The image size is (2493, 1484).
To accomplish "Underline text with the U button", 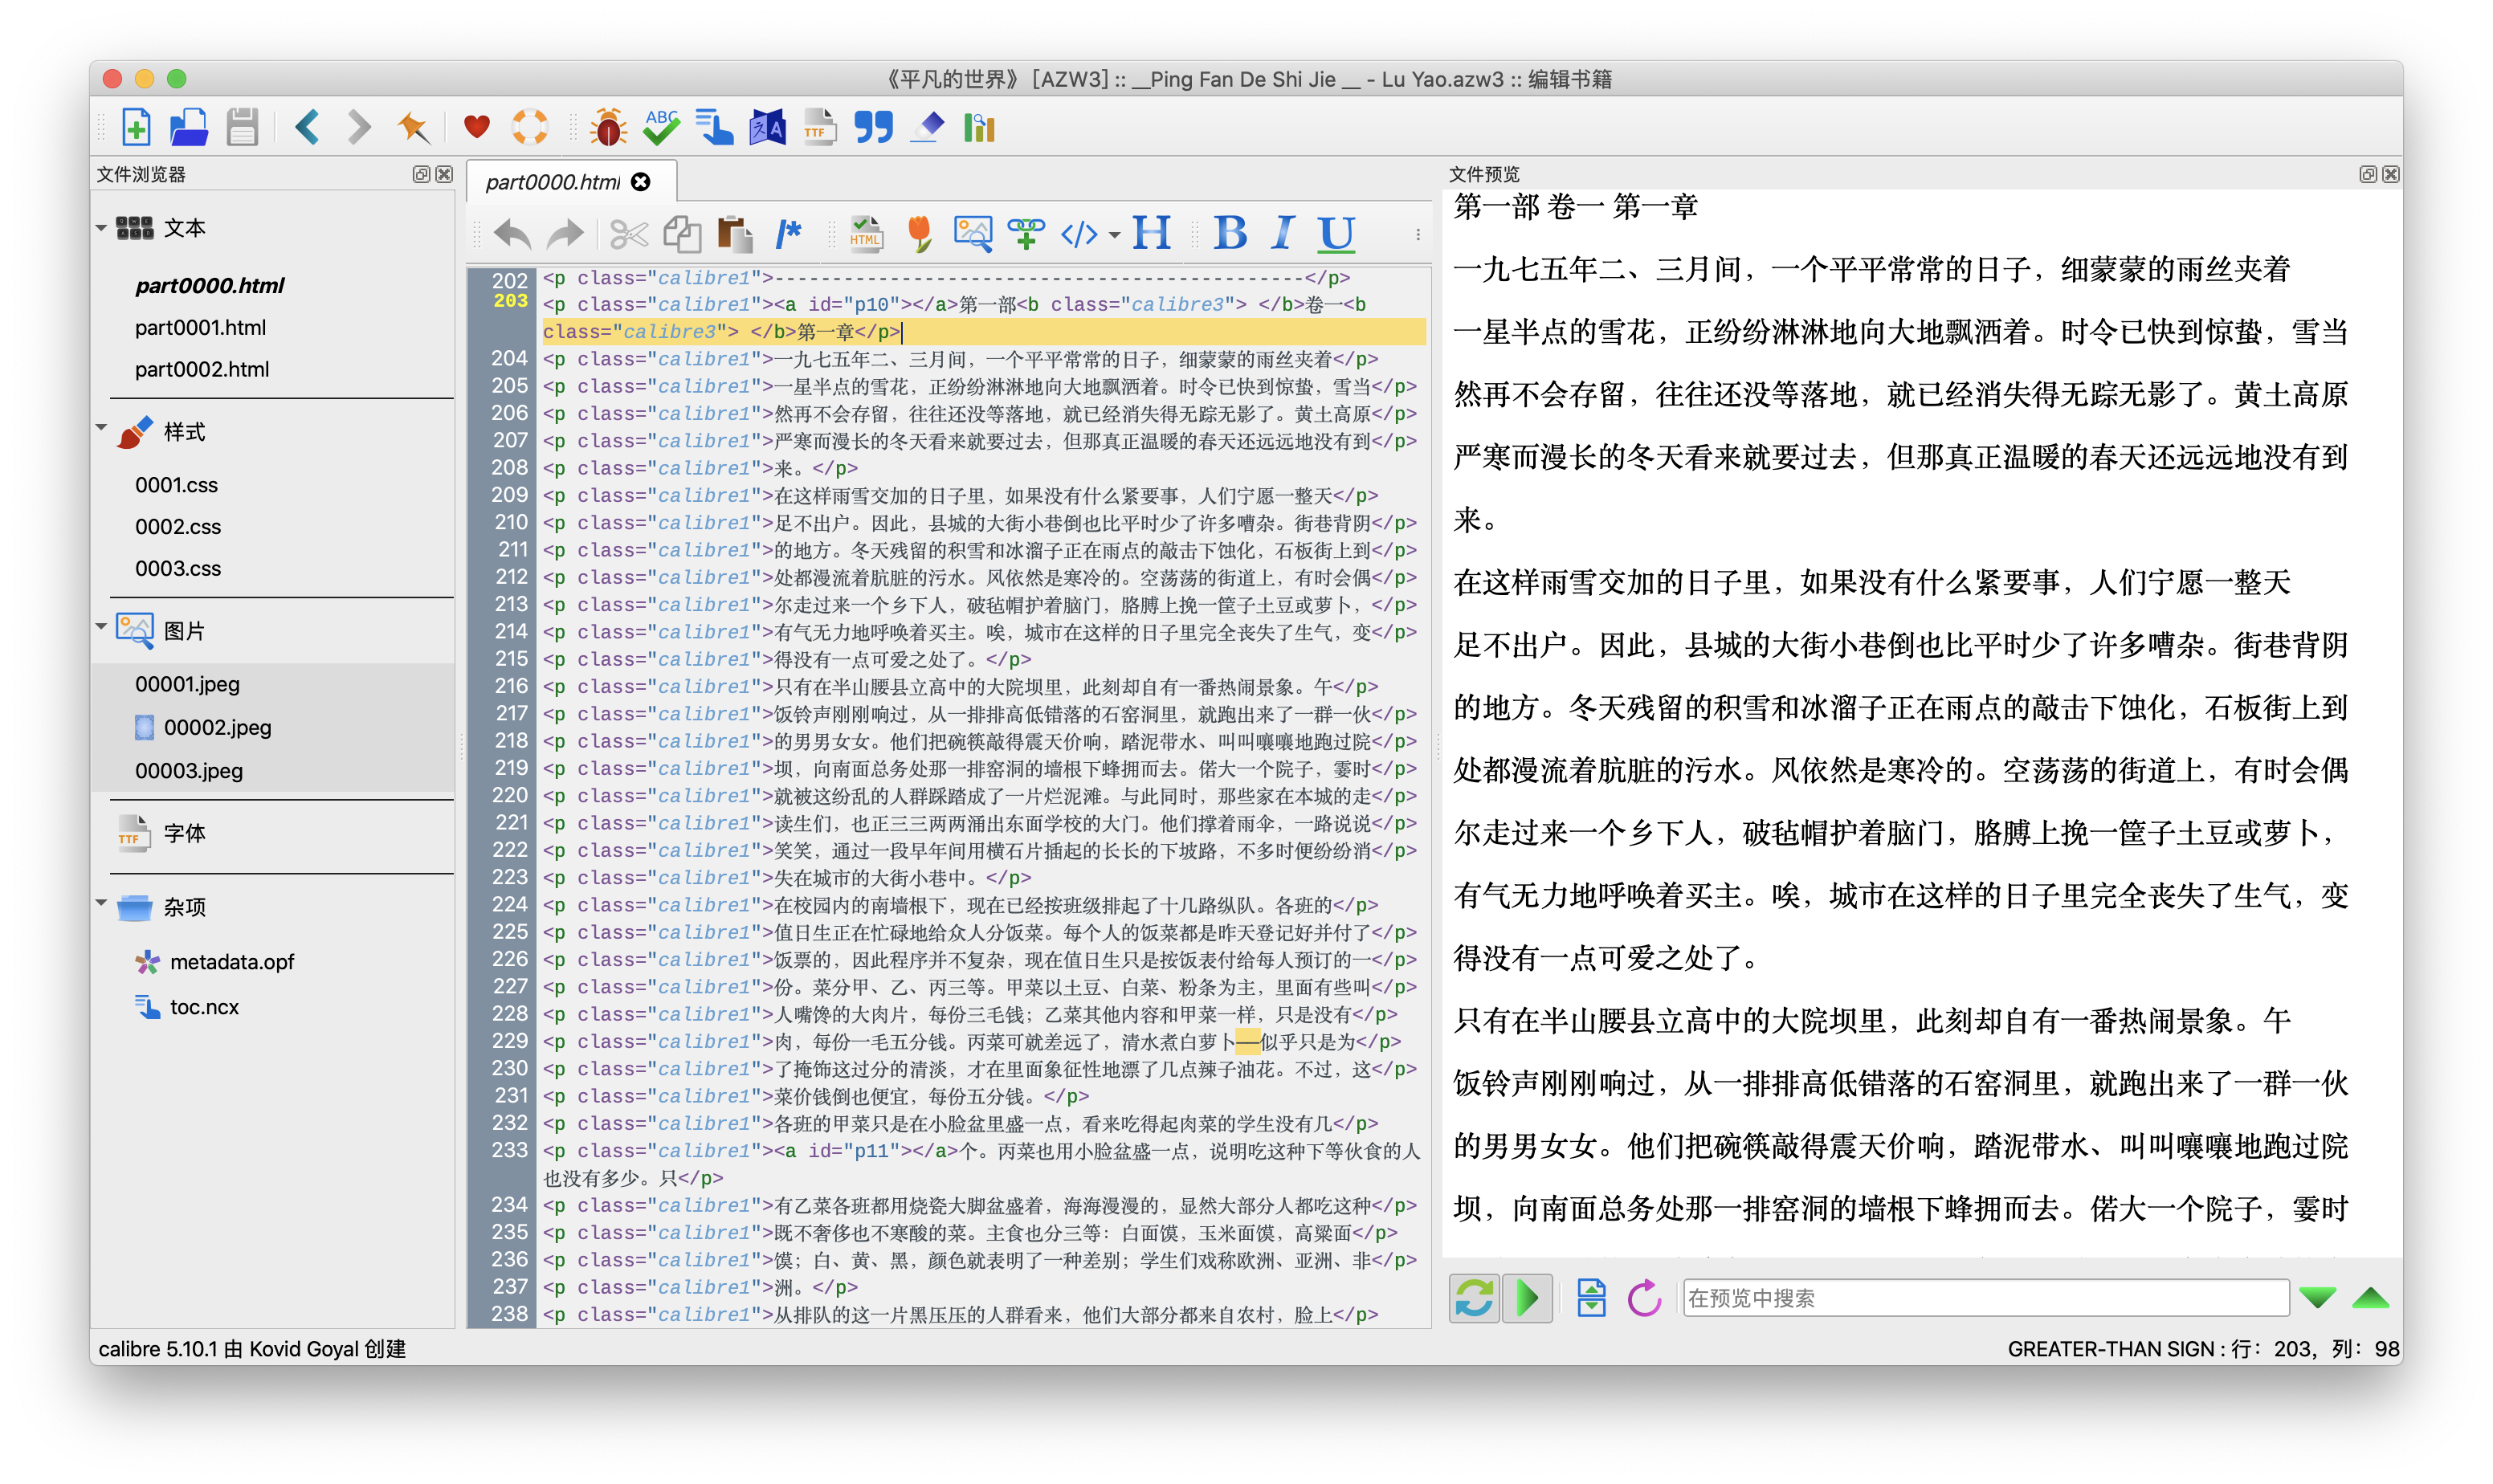I will (x=1336, y=234).
